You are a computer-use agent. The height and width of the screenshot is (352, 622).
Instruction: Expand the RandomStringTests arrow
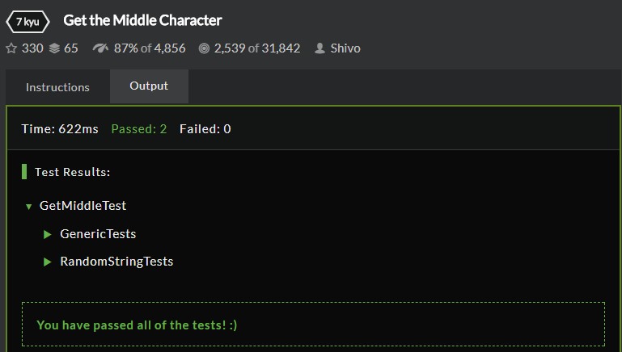click(48, 262)
